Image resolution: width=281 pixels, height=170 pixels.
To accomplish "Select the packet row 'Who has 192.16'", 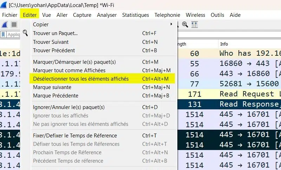I will 229,53.
